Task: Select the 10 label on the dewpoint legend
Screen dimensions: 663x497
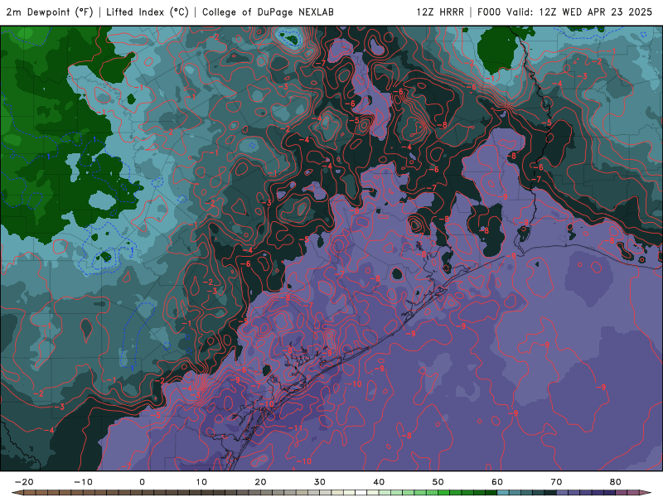Action: (x=201, y=482)
